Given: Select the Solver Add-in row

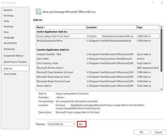Looking at the screenshot, I should point(98,86).
